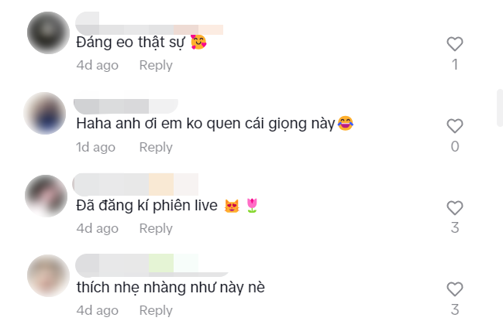503x321 pixels.
Task: Open avatar of "Haha anh ơi" commenter
Action: click(45, 113)
